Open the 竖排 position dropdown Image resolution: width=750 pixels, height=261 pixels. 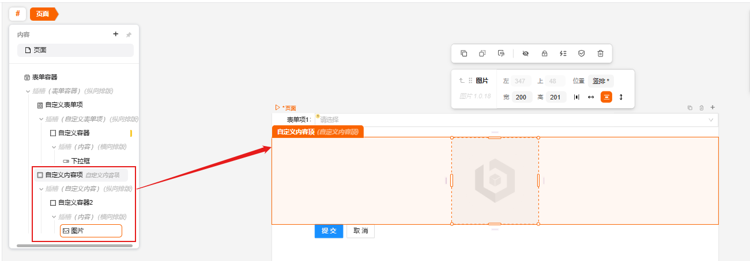coord(601,81)
